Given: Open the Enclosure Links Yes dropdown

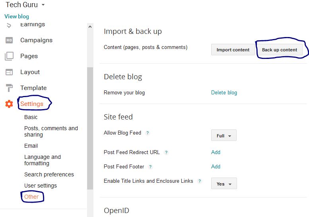Looking at the screenshot, I should pyautogui.click(x=224, y=184).
